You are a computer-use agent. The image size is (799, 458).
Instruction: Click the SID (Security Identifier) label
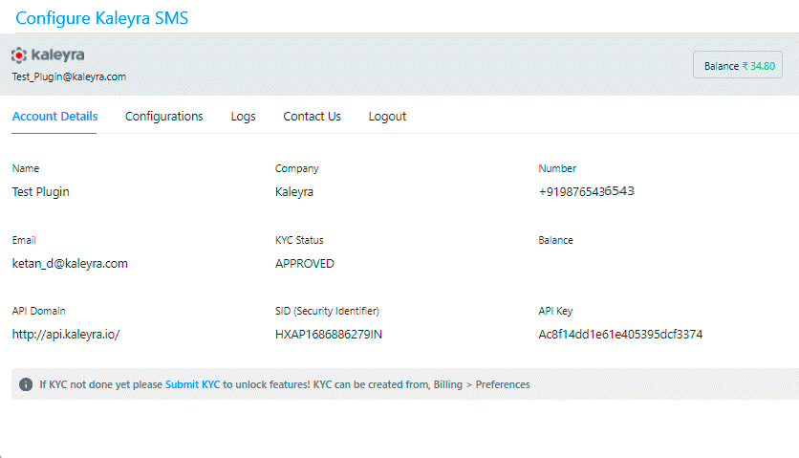327,311
